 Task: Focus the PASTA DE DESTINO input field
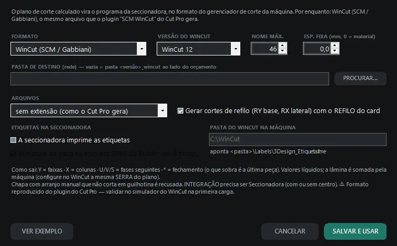click(170, 79)
